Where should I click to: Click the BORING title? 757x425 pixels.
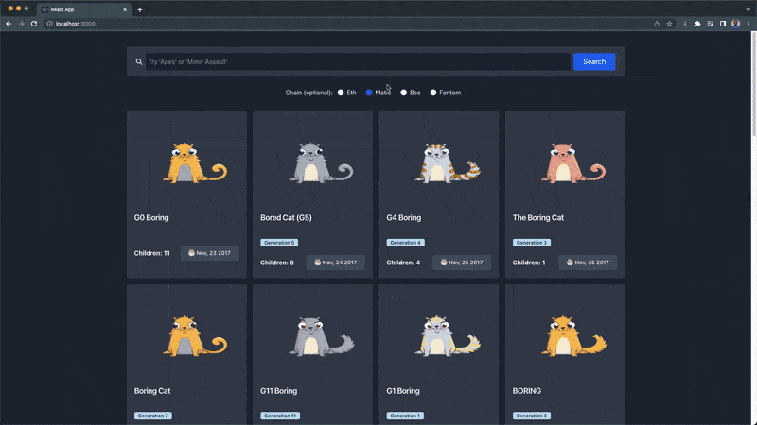tap(527, 391)
